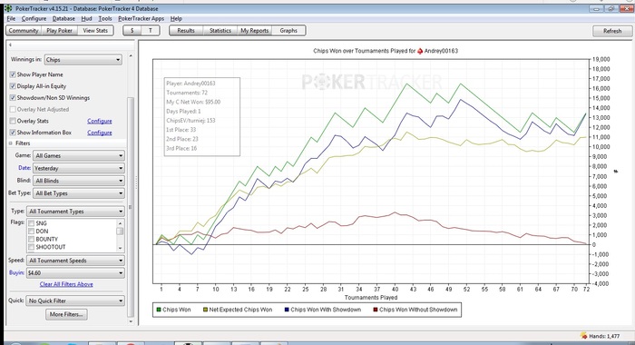
Task: Open the All Tournament Speeds dropdown
Action: 75,261
